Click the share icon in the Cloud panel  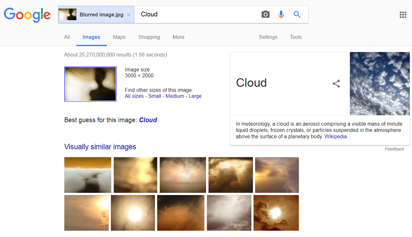point(336,83)
